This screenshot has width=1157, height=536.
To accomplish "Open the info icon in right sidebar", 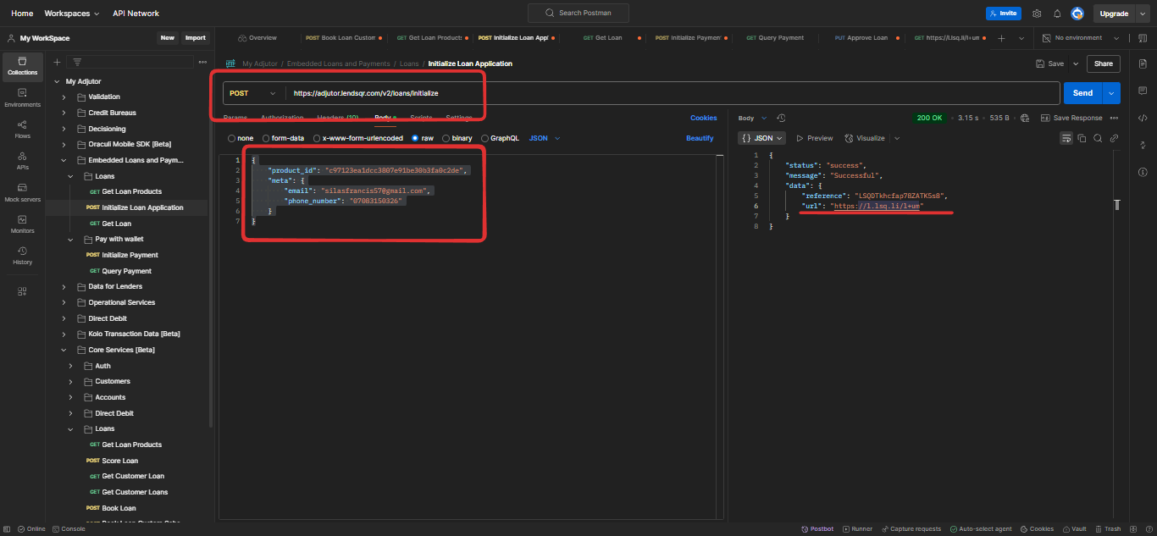I will pyautogui.click(x=1143, y=173).
